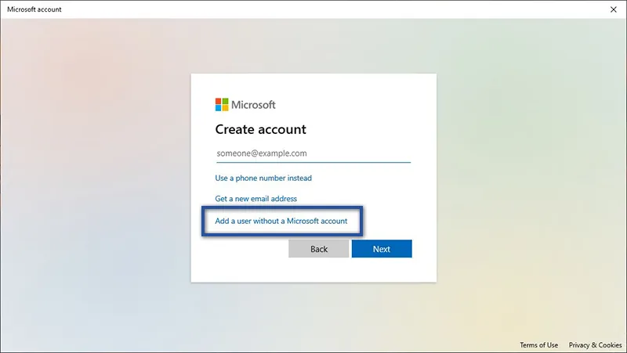627x353 pixels.
Task: Click the Create account heading
Action: (x=260, y=129)
